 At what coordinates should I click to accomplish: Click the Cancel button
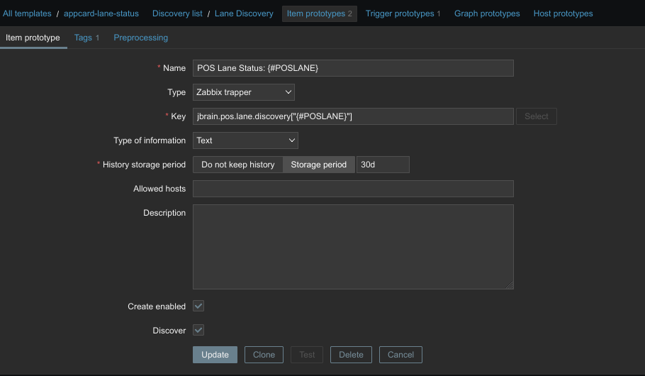(x=400, y=355)
